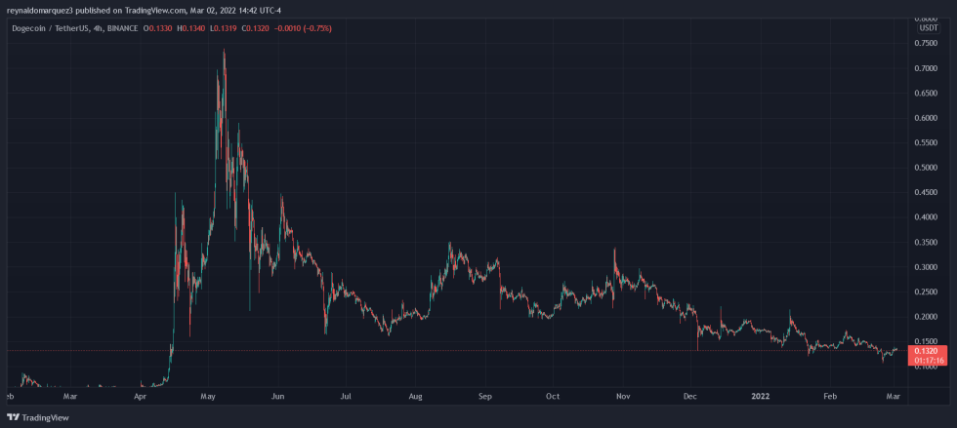957x428 pixels.
Task: Click the candle peak near 0.7400 in May
Action: click(x=225, y=51)
